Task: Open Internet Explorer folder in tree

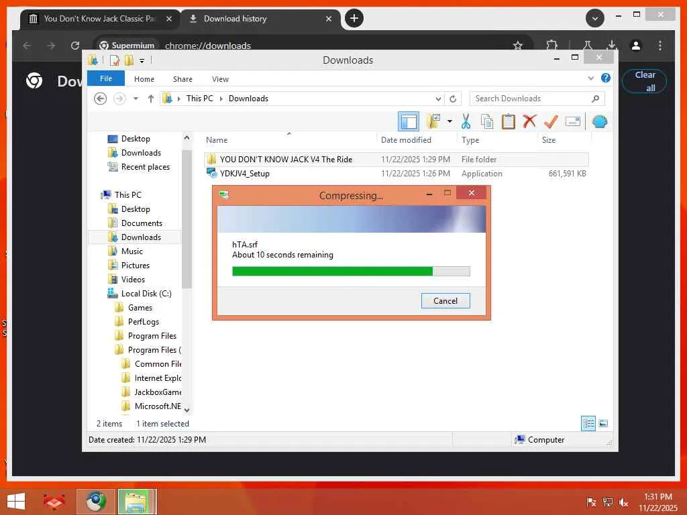Action: (x=157, y=378)
